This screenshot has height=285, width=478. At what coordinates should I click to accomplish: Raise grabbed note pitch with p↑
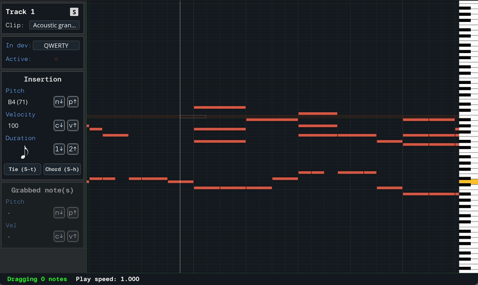coord(73,213)
